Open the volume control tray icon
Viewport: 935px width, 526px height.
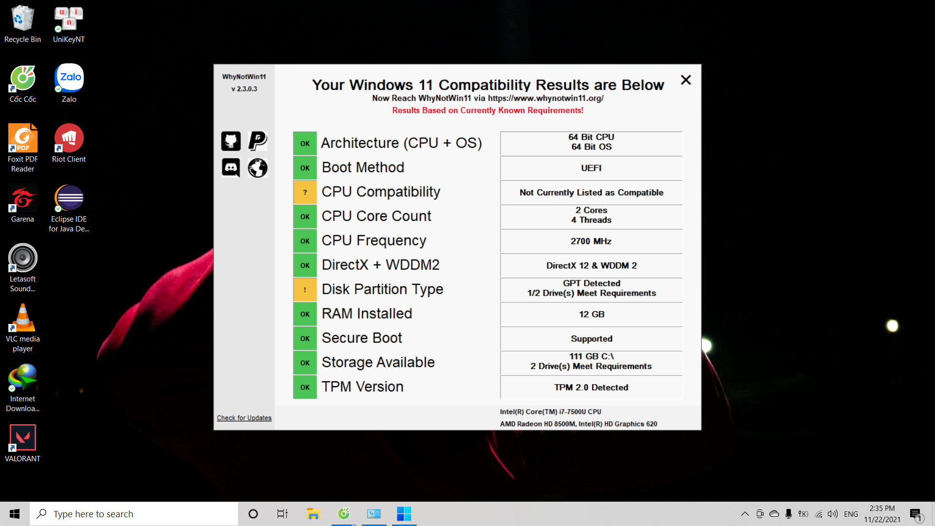[833, 514]
